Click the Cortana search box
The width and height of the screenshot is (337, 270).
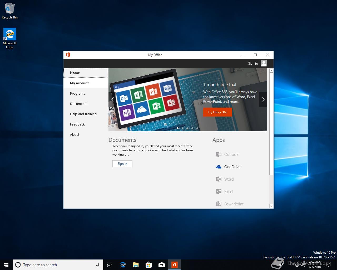pos(58,265)
